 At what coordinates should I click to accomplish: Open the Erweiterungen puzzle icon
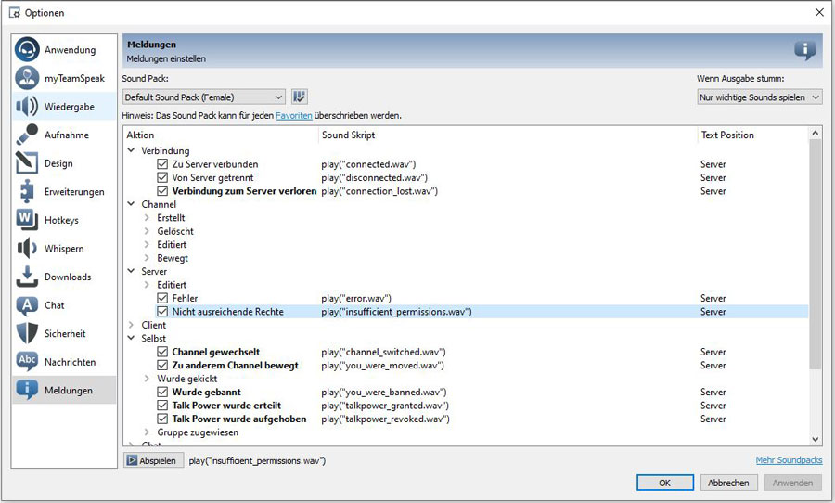click(x=28, y=192)
